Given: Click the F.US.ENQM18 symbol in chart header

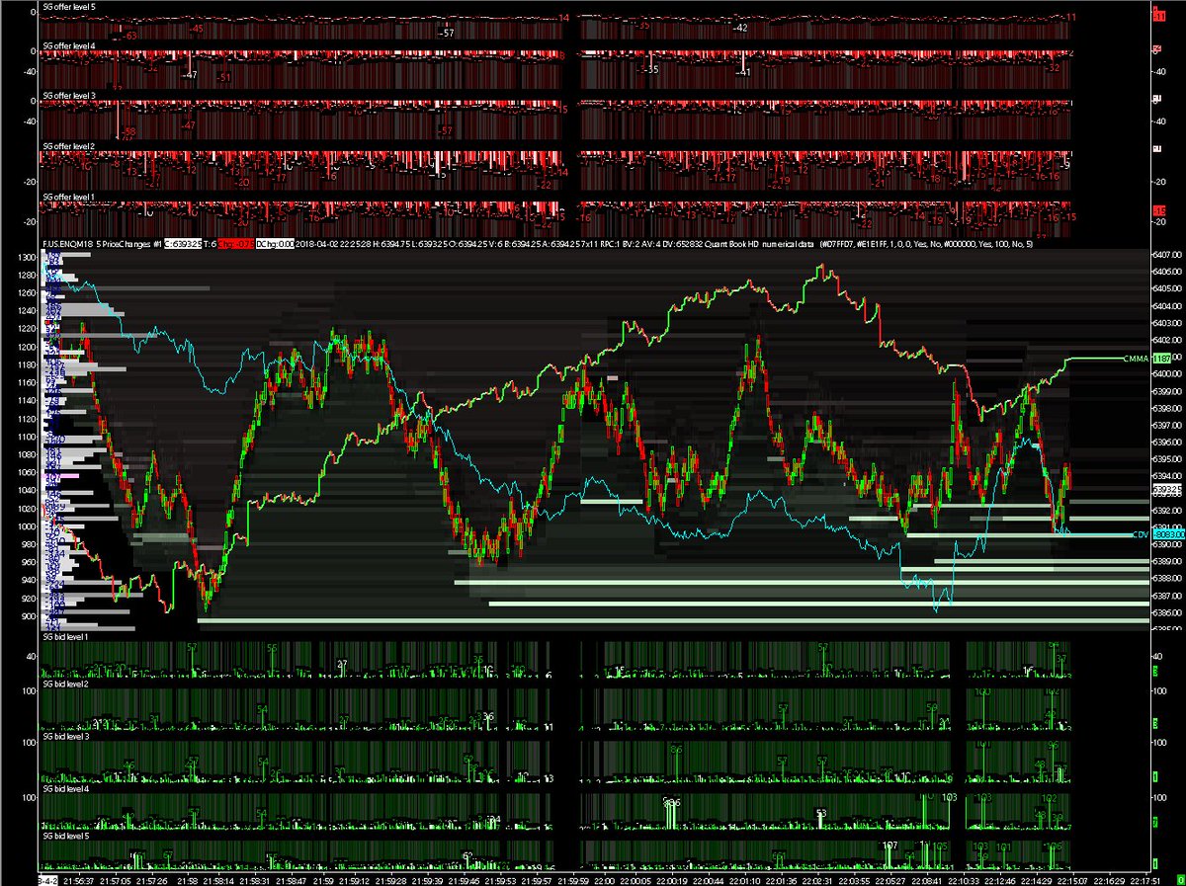Looking at the screenshot, I should coord(67,244).
